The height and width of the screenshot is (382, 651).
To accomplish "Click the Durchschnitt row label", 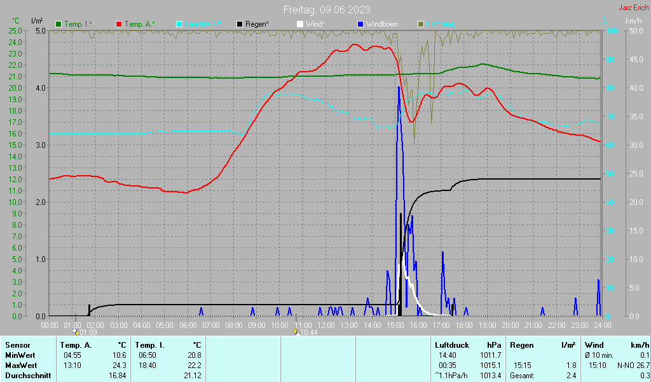I will (28, 376).
